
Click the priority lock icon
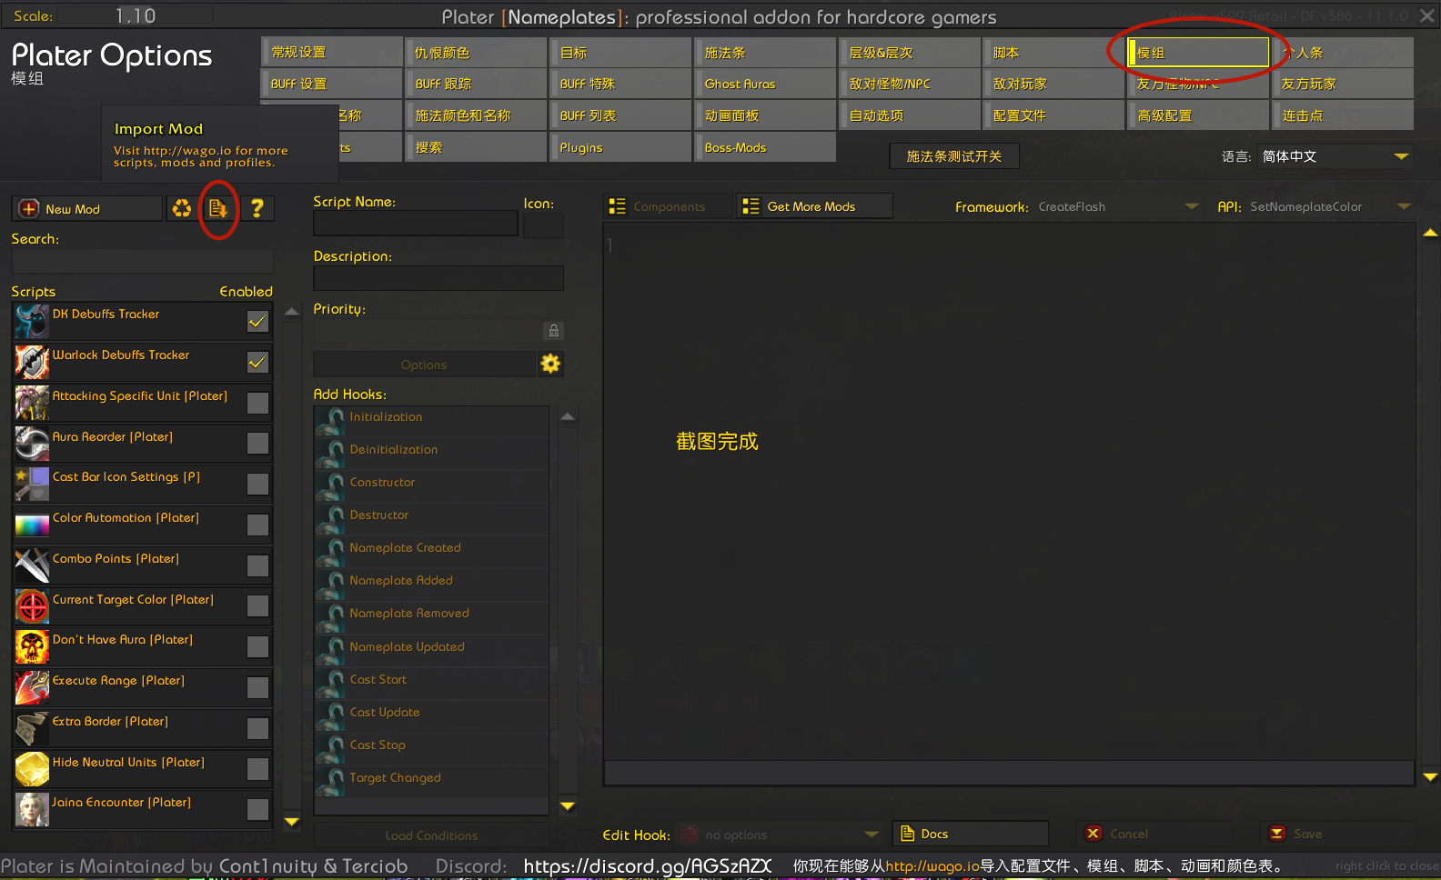tap(553, 331)
